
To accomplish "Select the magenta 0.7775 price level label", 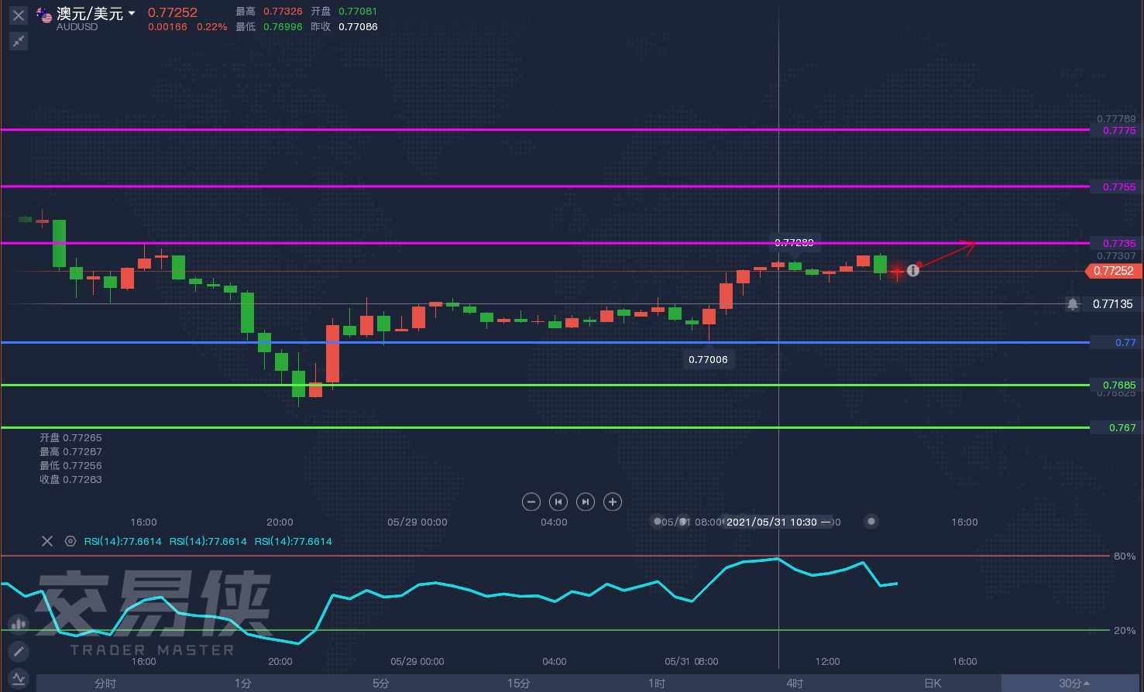I will coord(1119,130).
